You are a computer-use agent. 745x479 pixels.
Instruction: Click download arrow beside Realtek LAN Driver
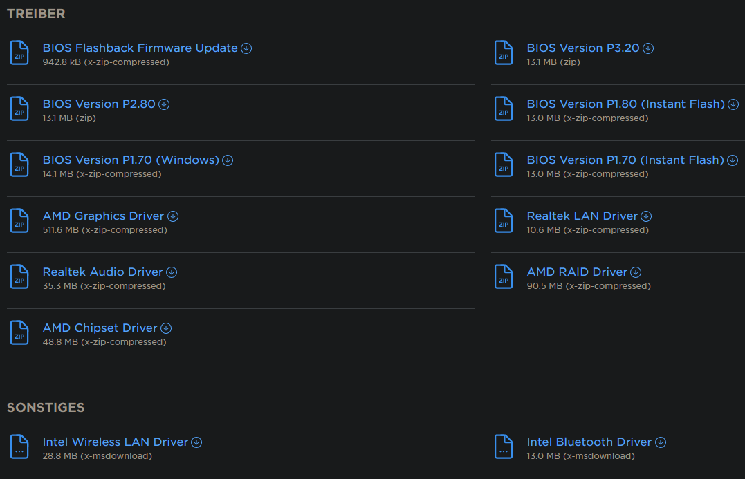(x=646, y=216)
